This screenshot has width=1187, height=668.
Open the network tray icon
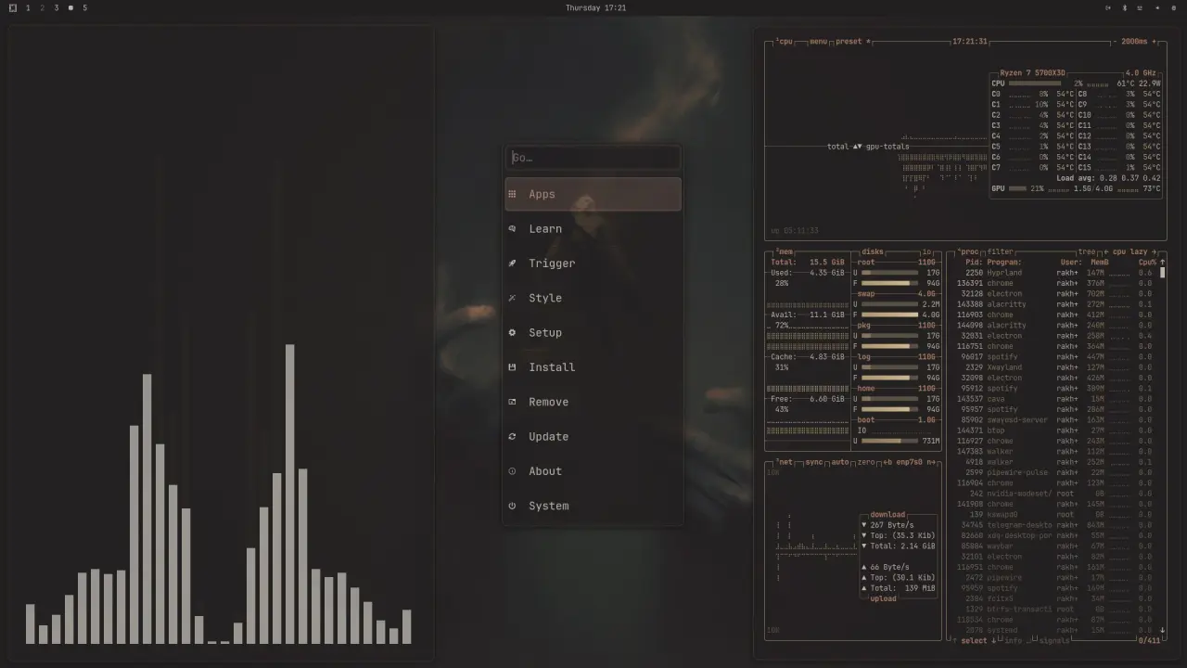click(1140, 7)
